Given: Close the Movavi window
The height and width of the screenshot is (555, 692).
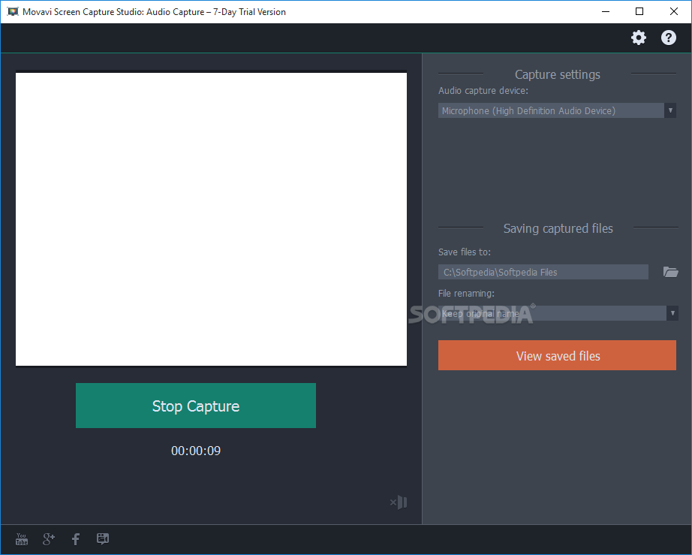Looking at the screenshot, I should click(673, 11).
